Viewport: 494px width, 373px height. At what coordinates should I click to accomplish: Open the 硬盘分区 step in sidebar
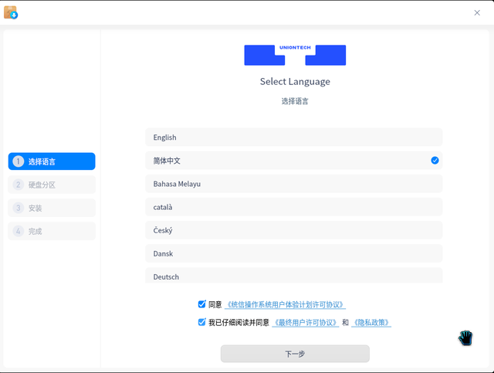(52, 185)
